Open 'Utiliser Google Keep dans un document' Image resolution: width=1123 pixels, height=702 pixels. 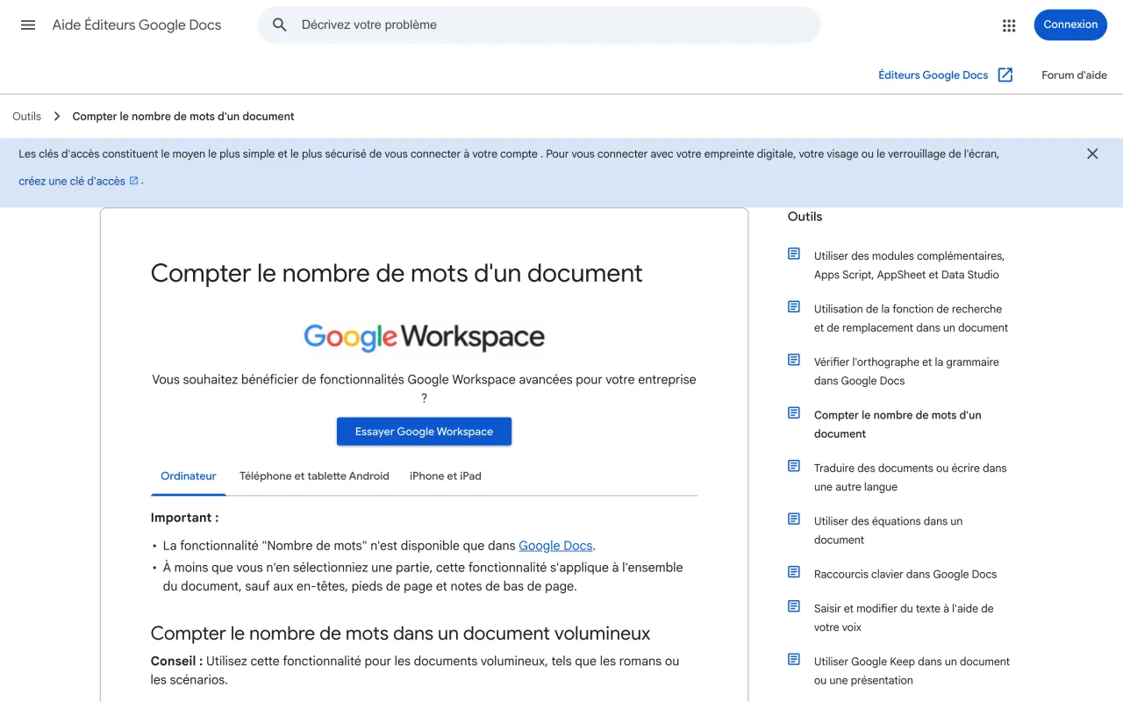(x=912, y=671)
